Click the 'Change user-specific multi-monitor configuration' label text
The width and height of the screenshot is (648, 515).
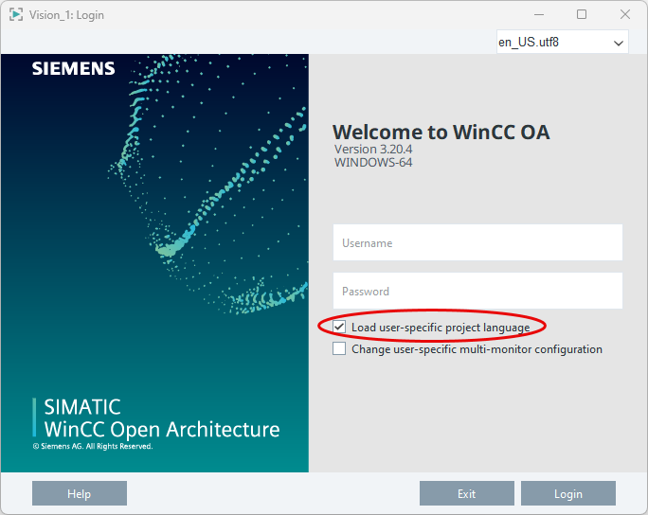coord(477,349)
